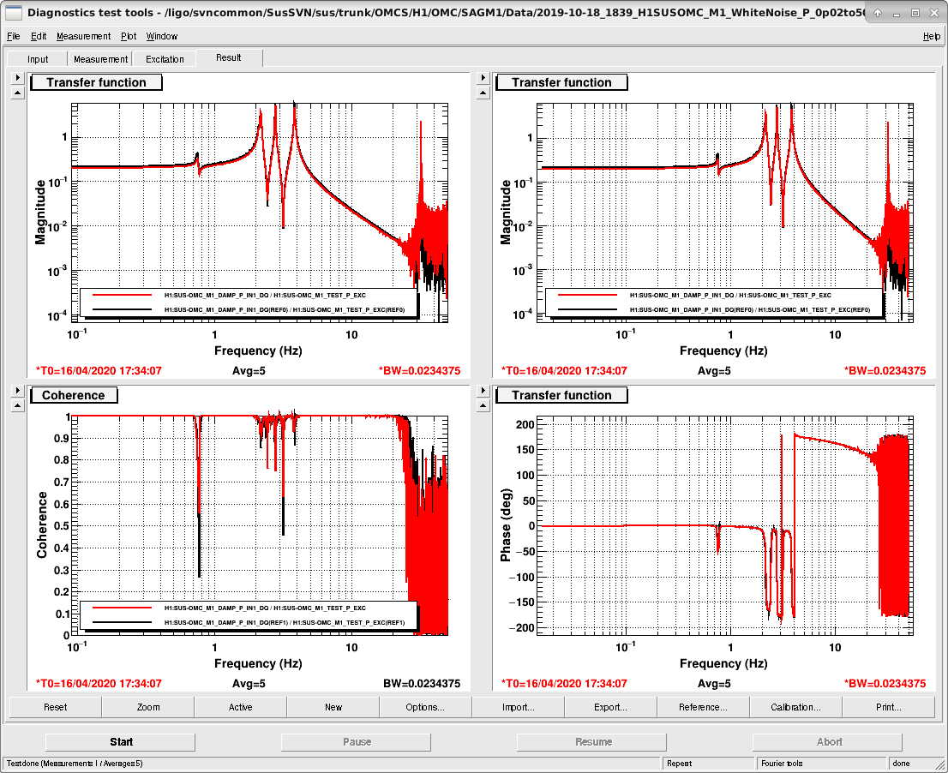The width and height of the screenshot is (948, 773).
Task: Click the Coherence plot title box
Action: click(74, 395)
